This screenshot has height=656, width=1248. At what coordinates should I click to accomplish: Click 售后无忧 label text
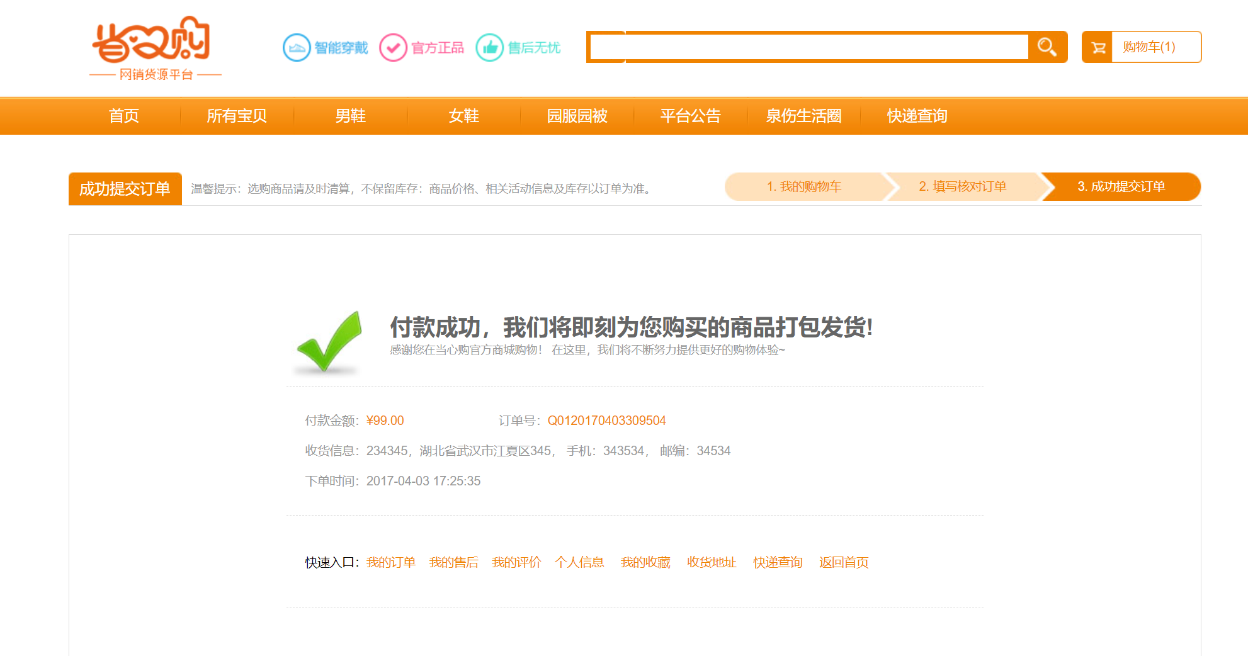tap(534, 48)
